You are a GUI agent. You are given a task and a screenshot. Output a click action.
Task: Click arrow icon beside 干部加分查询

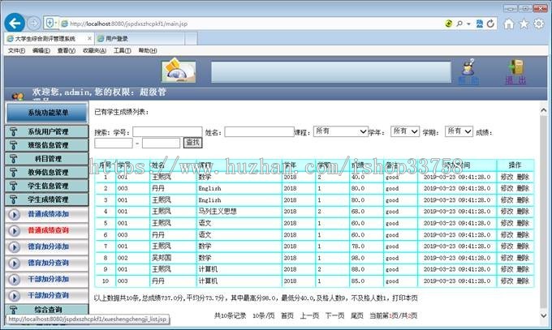(x=15, y=295)
